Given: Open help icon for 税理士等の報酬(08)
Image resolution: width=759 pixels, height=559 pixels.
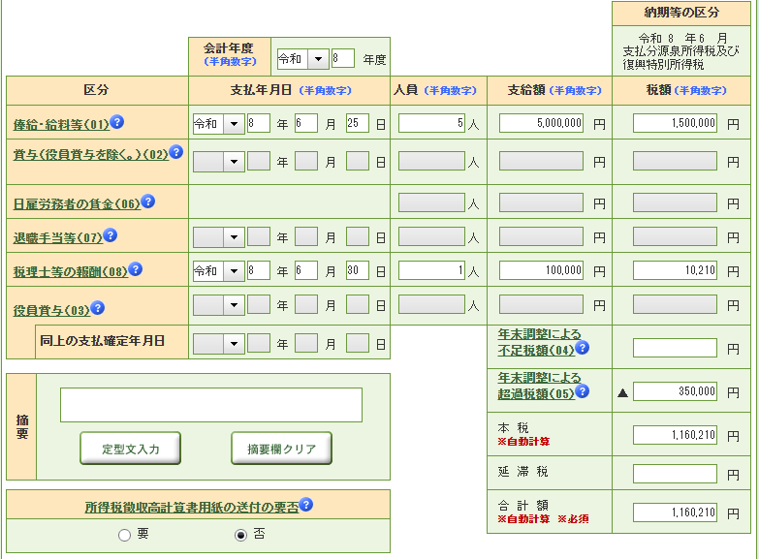Looking at the screenshot, I should [x=136, y=268].
